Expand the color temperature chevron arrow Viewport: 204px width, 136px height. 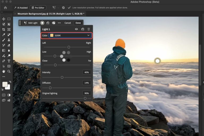tap(88, 35)
